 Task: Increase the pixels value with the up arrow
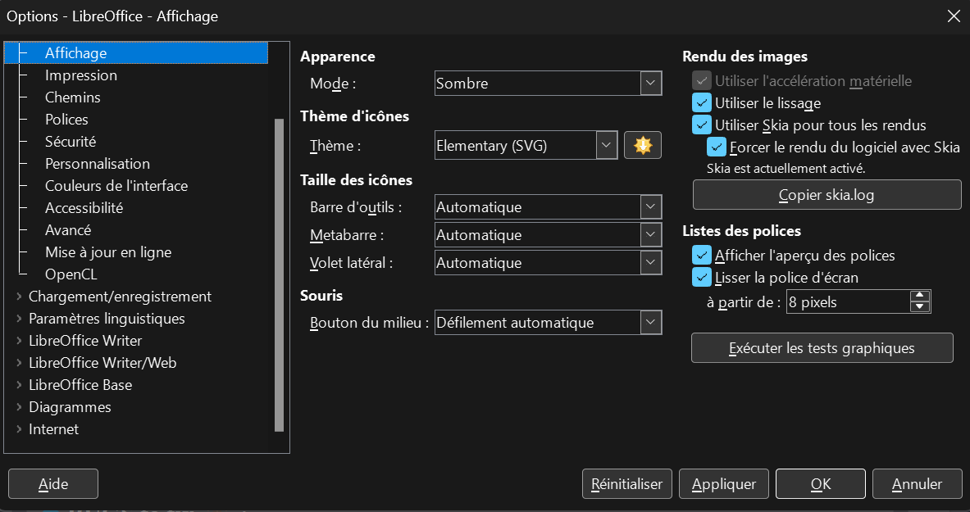tap(920, 297)
